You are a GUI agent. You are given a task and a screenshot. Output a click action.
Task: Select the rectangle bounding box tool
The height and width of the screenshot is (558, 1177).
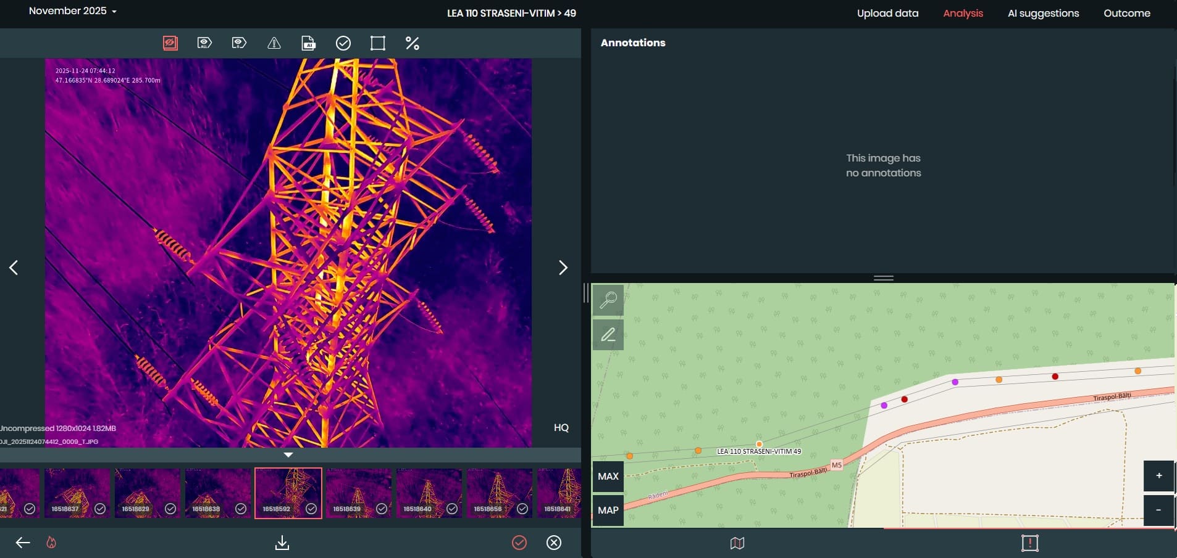(x=377, y=43)
